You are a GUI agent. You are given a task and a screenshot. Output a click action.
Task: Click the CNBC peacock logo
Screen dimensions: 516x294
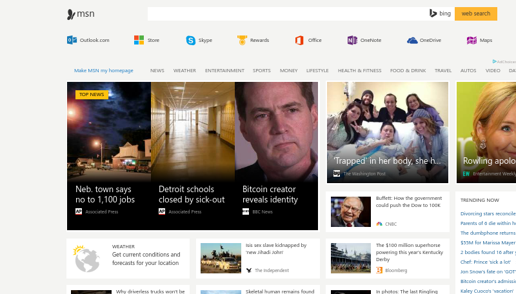(379, 224)
